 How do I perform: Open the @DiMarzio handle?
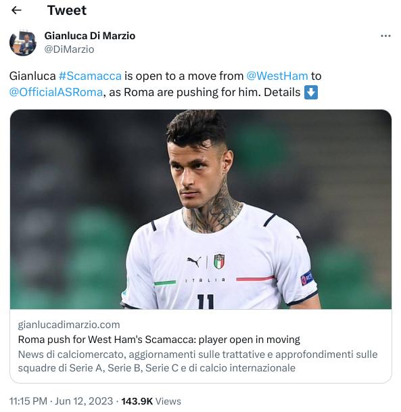tap(70, 49)
